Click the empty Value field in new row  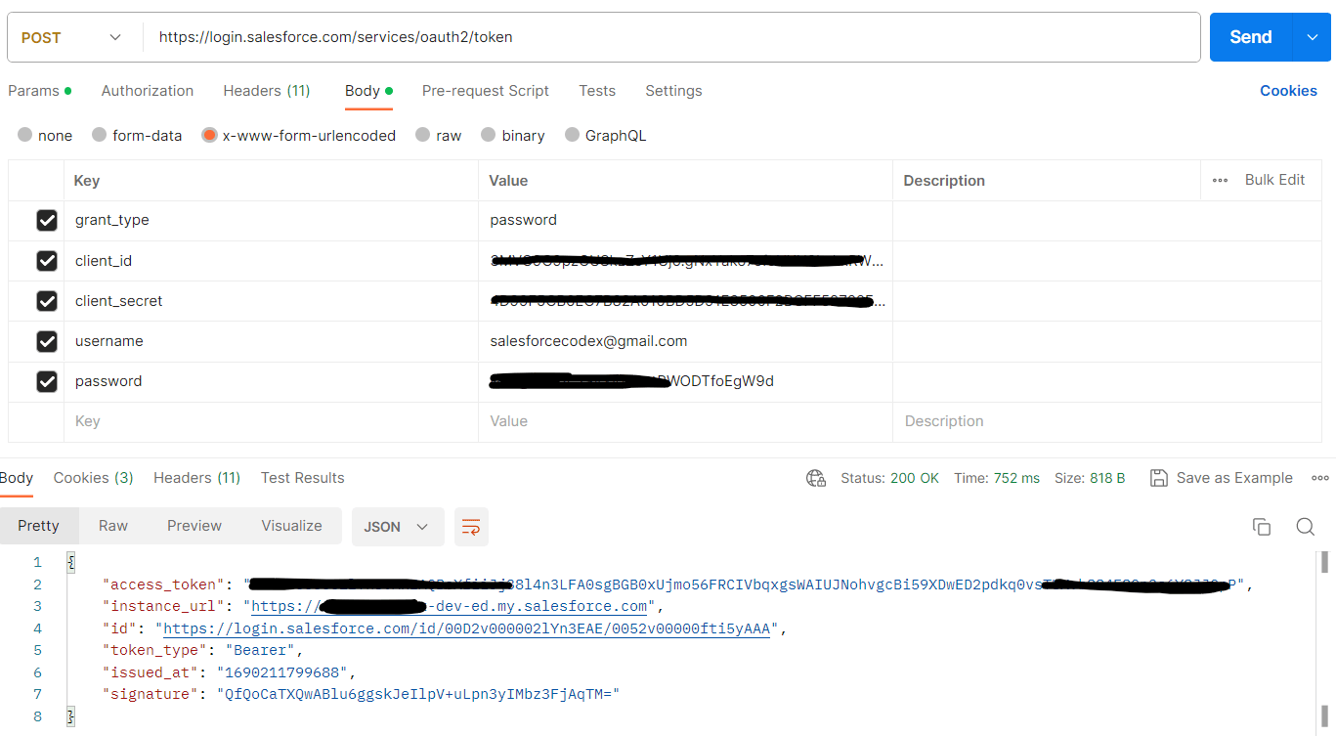(x=685, y=421)
